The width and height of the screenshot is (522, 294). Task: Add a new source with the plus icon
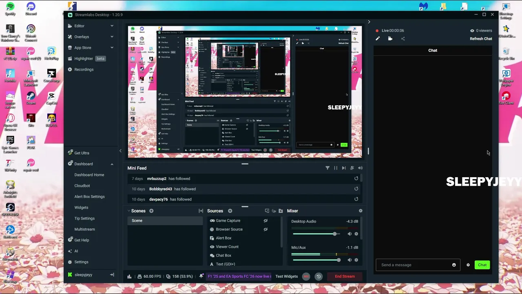(230, 211)
